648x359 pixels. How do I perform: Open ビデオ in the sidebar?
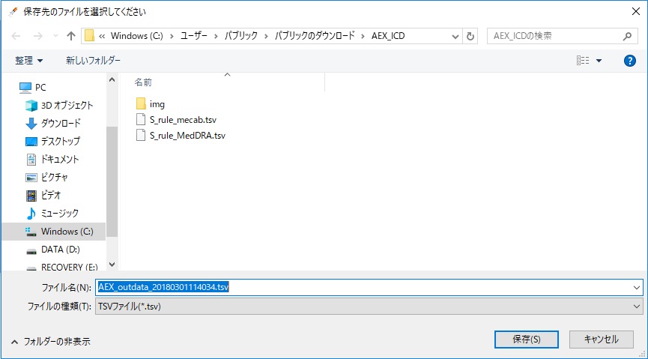pos(51,195)
